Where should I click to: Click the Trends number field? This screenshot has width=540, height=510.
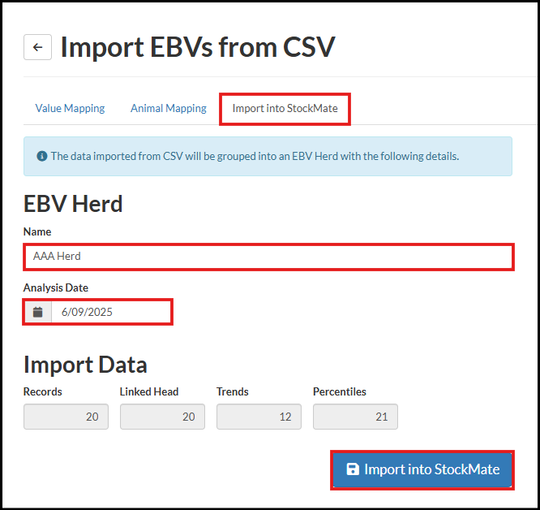coord(259,417)
